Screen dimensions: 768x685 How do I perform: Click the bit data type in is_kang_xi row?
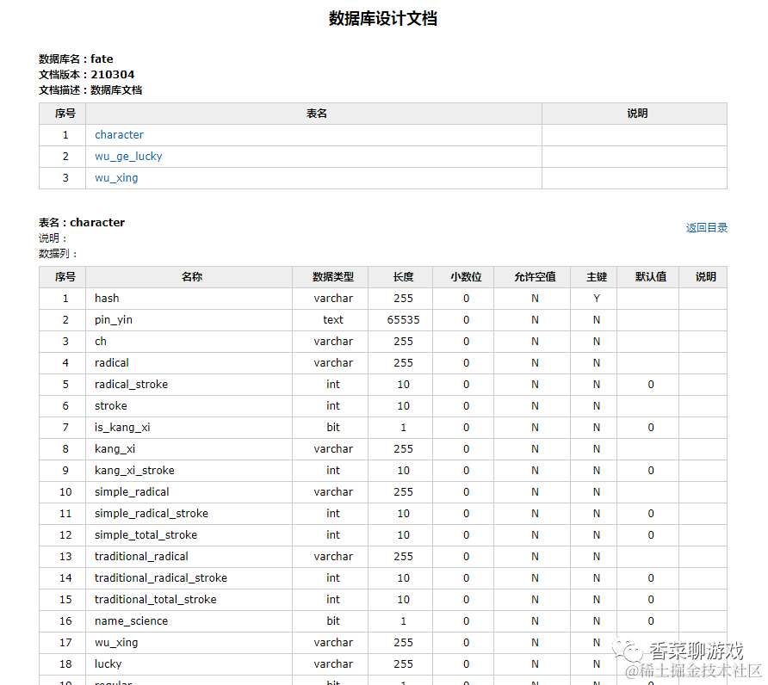(x=333, y=428)
